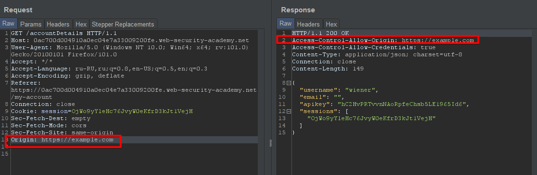Click the Access-Control-Allow-Origin response header
The height and width of the screenshot is (175, 537).
coord(383,40)
